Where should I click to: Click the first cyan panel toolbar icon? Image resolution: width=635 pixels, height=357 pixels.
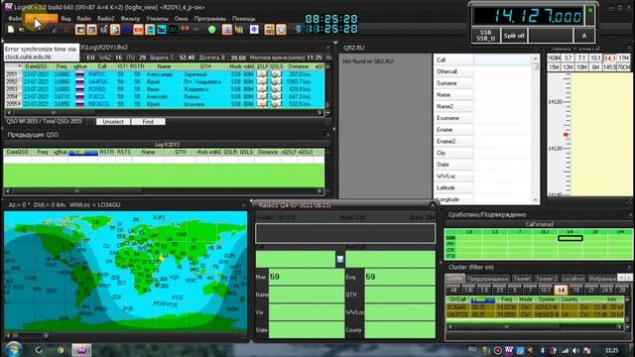coord(150,30)
